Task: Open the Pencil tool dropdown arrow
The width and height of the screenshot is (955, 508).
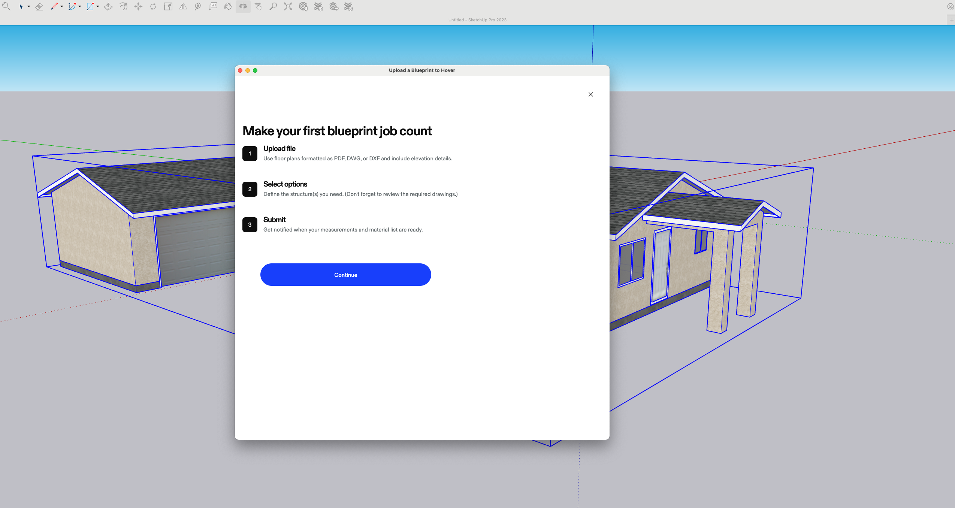Action: (62, 6)
